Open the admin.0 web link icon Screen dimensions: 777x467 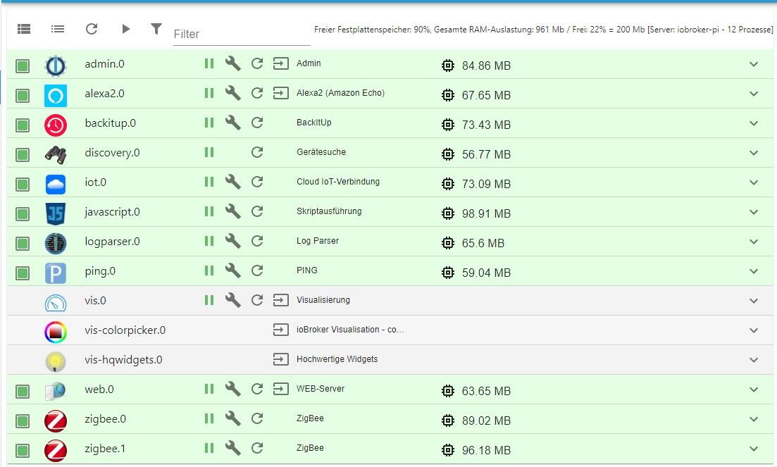coord(281,63)
